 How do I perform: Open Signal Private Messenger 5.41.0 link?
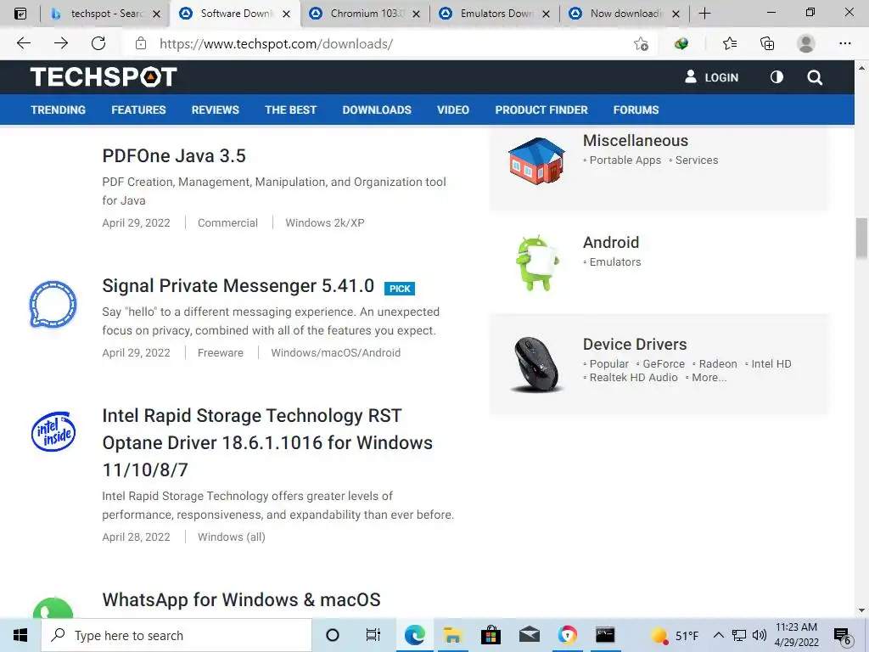[x=238, y=285]
